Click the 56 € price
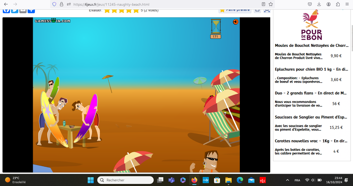The image size is (353, 186). coord(336,104)
